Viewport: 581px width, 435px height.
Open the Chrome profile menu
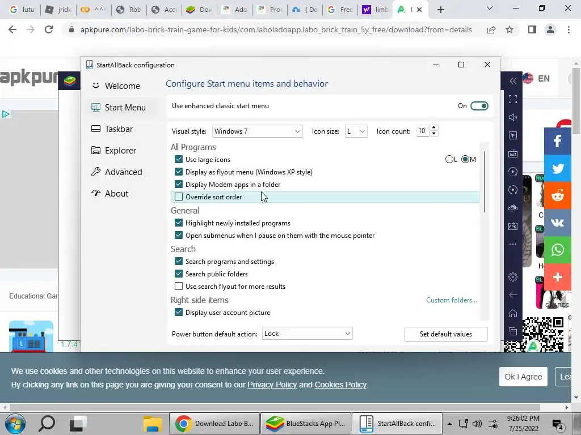(550, 29)
